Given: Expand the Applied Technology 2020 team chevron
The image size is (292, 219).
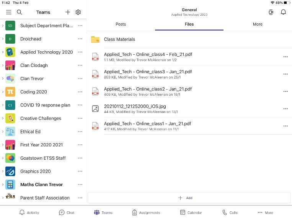Looking at the screenshot, I should coord(3,52).
